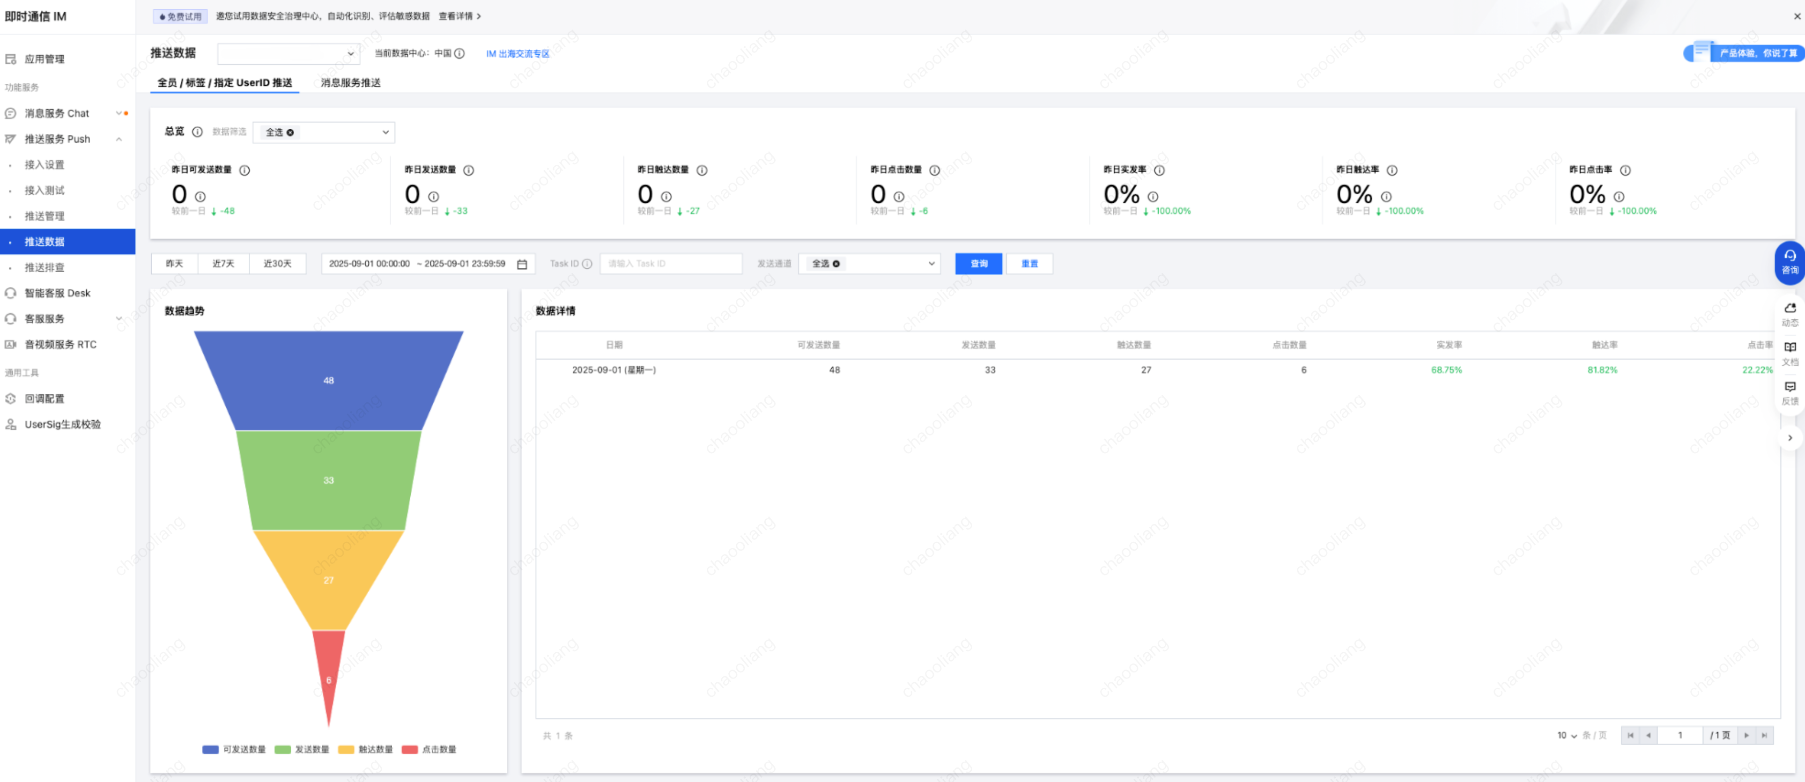The width and height of the screenshot is (1805, 782).
Task: Open the application selector dropdown beside 推送数据
Action: 288,54
